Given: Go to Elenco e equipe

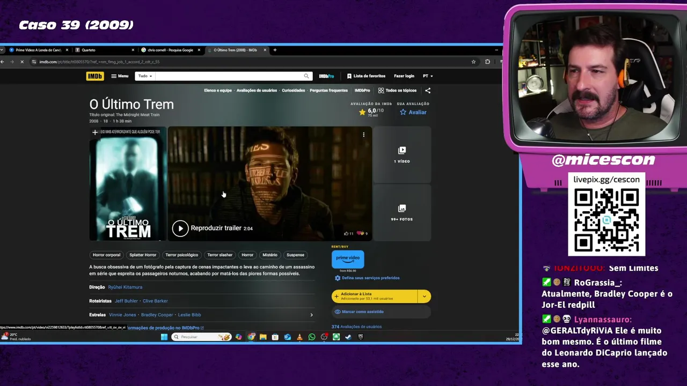Looking at the screenshot, I should 218,91.
